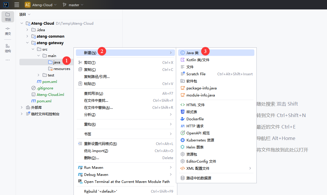Open the Structure (结构) tool window

coord(8,48)
